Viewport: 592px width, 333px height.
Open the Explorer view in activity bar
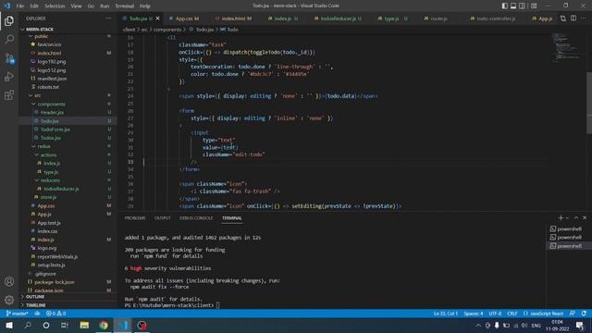[x=9, y=20]
